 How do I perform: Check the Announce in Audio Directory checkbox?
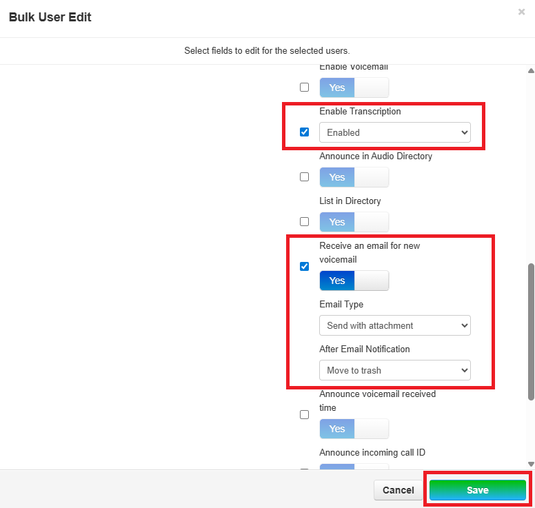click(304, 177)
